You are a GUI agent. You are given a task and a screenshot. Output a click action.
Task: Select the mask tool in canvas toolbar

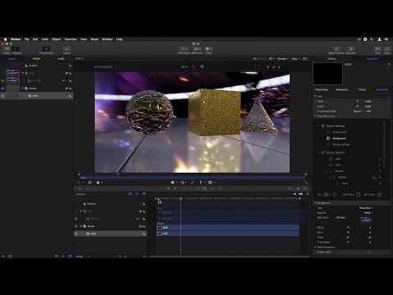211,183
